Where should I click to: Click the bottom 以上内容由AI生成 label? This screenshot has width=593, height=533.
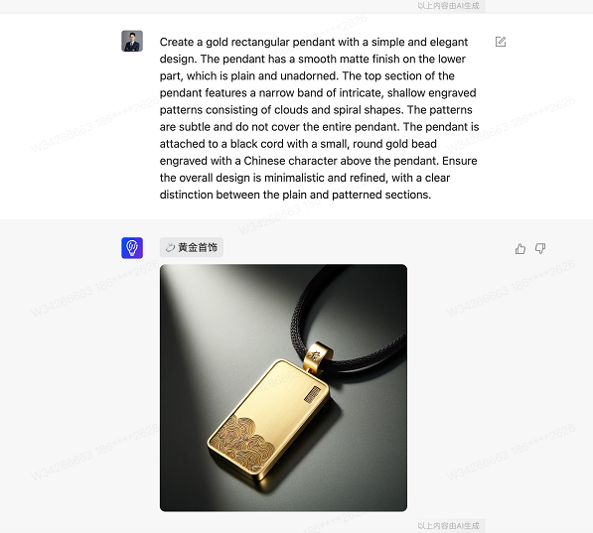[x=449, y=526]
